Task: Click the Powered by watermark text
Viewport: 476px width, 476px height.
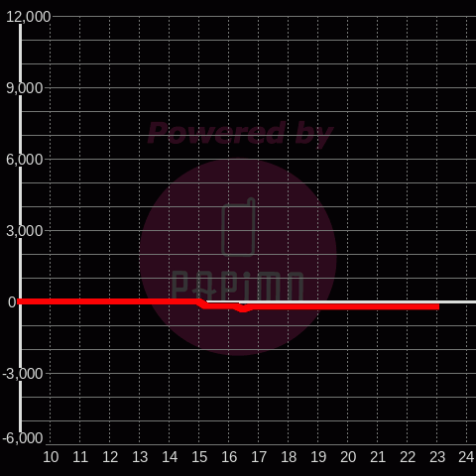Action: click(x=240, y=133)
